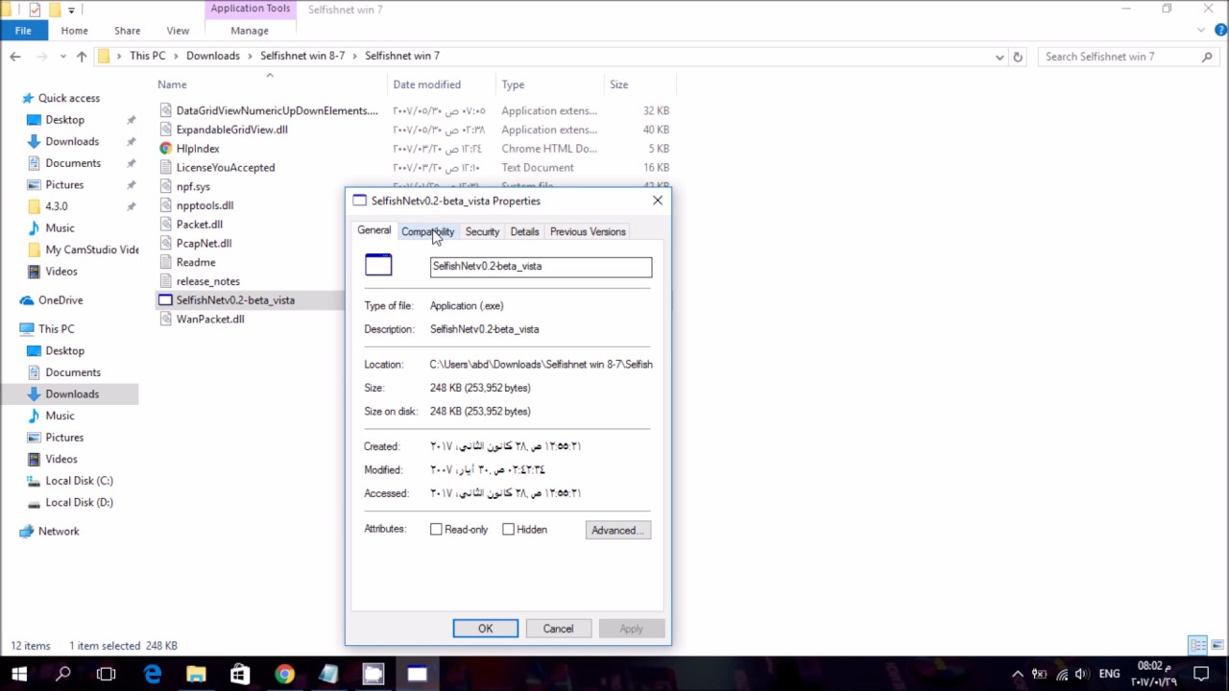Switch to Large icons view layout
1229x691 pixels.
[x=1217, y=646]
